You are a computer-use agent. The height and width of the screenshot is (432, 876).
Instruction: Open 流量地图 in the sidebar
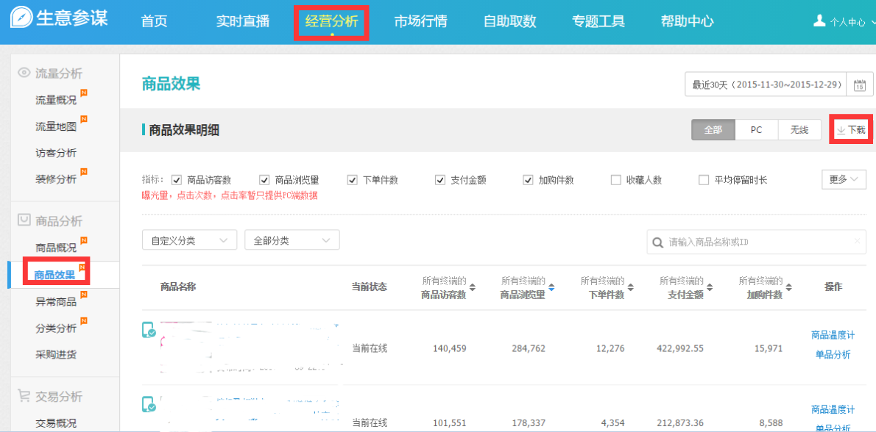[56, 126]
